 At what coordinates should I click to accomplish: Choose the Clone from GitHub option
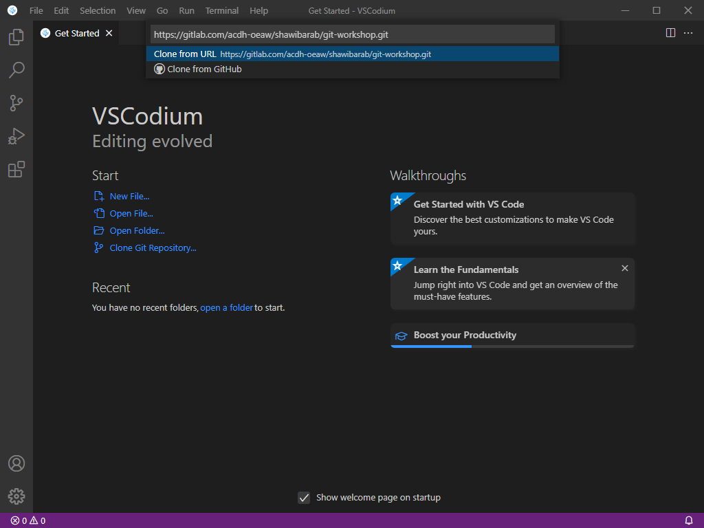point(353,69)
